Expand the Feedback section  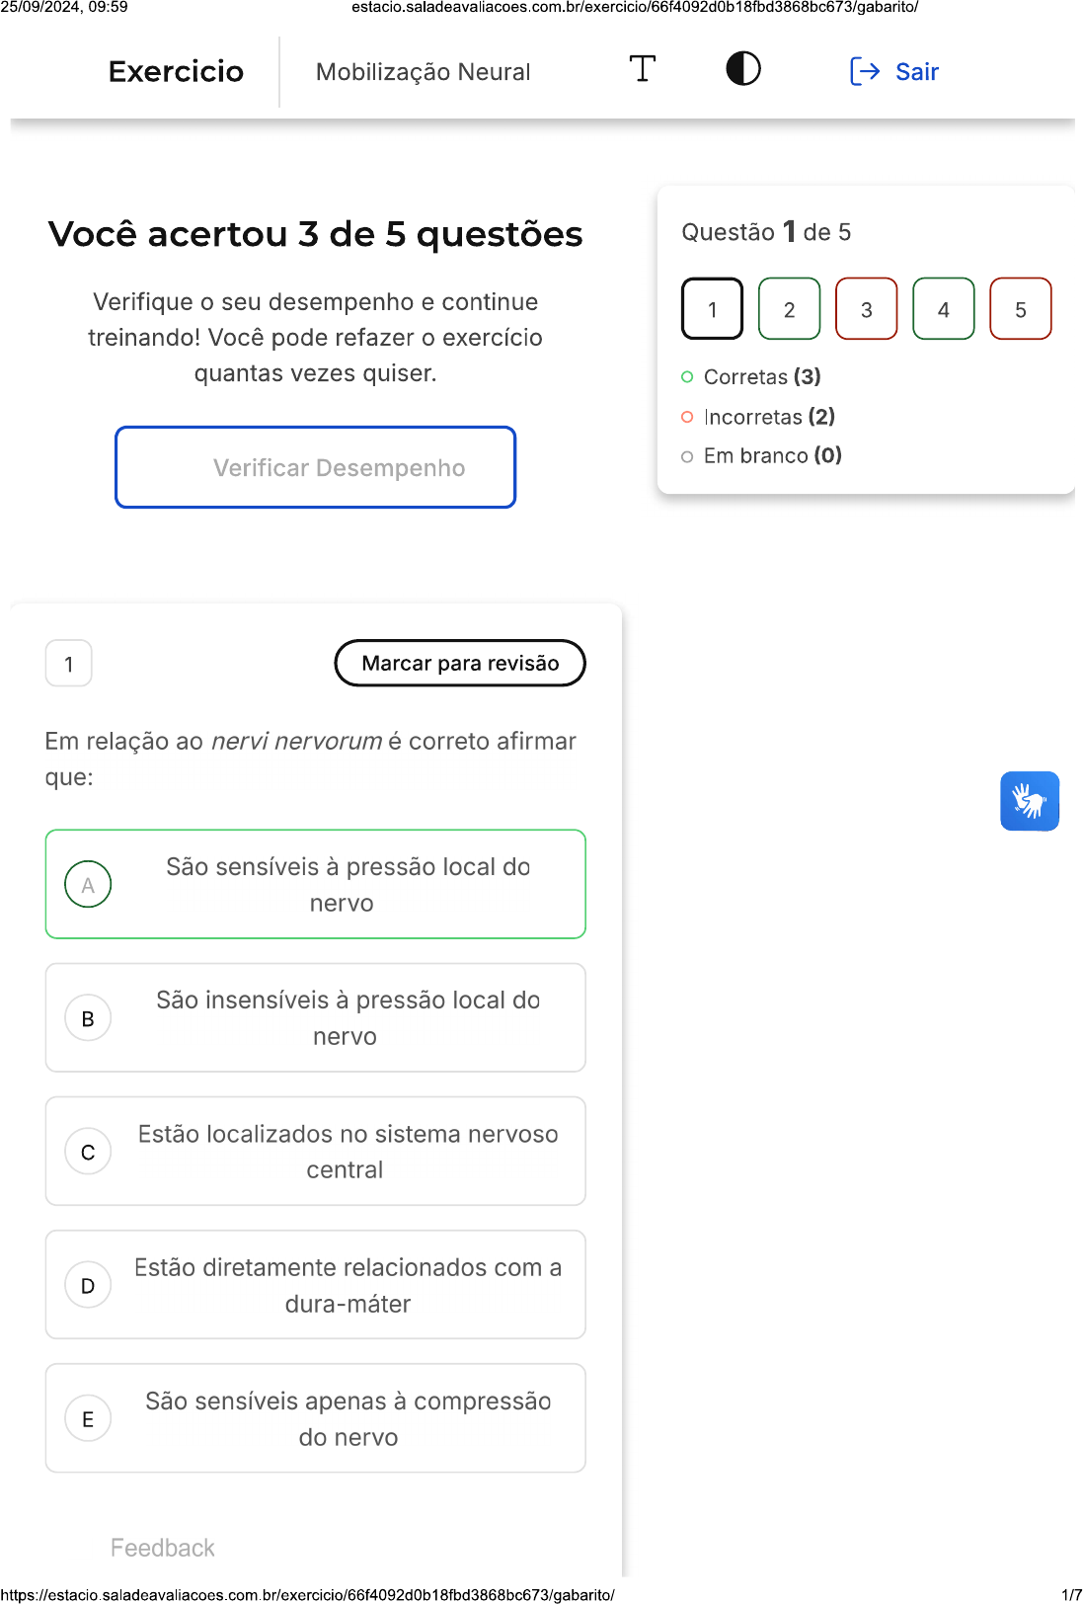click(163, 1548)
